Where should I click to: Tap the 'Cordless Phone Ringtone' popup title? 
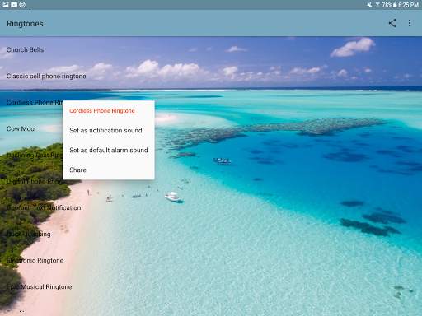[102, 111]
